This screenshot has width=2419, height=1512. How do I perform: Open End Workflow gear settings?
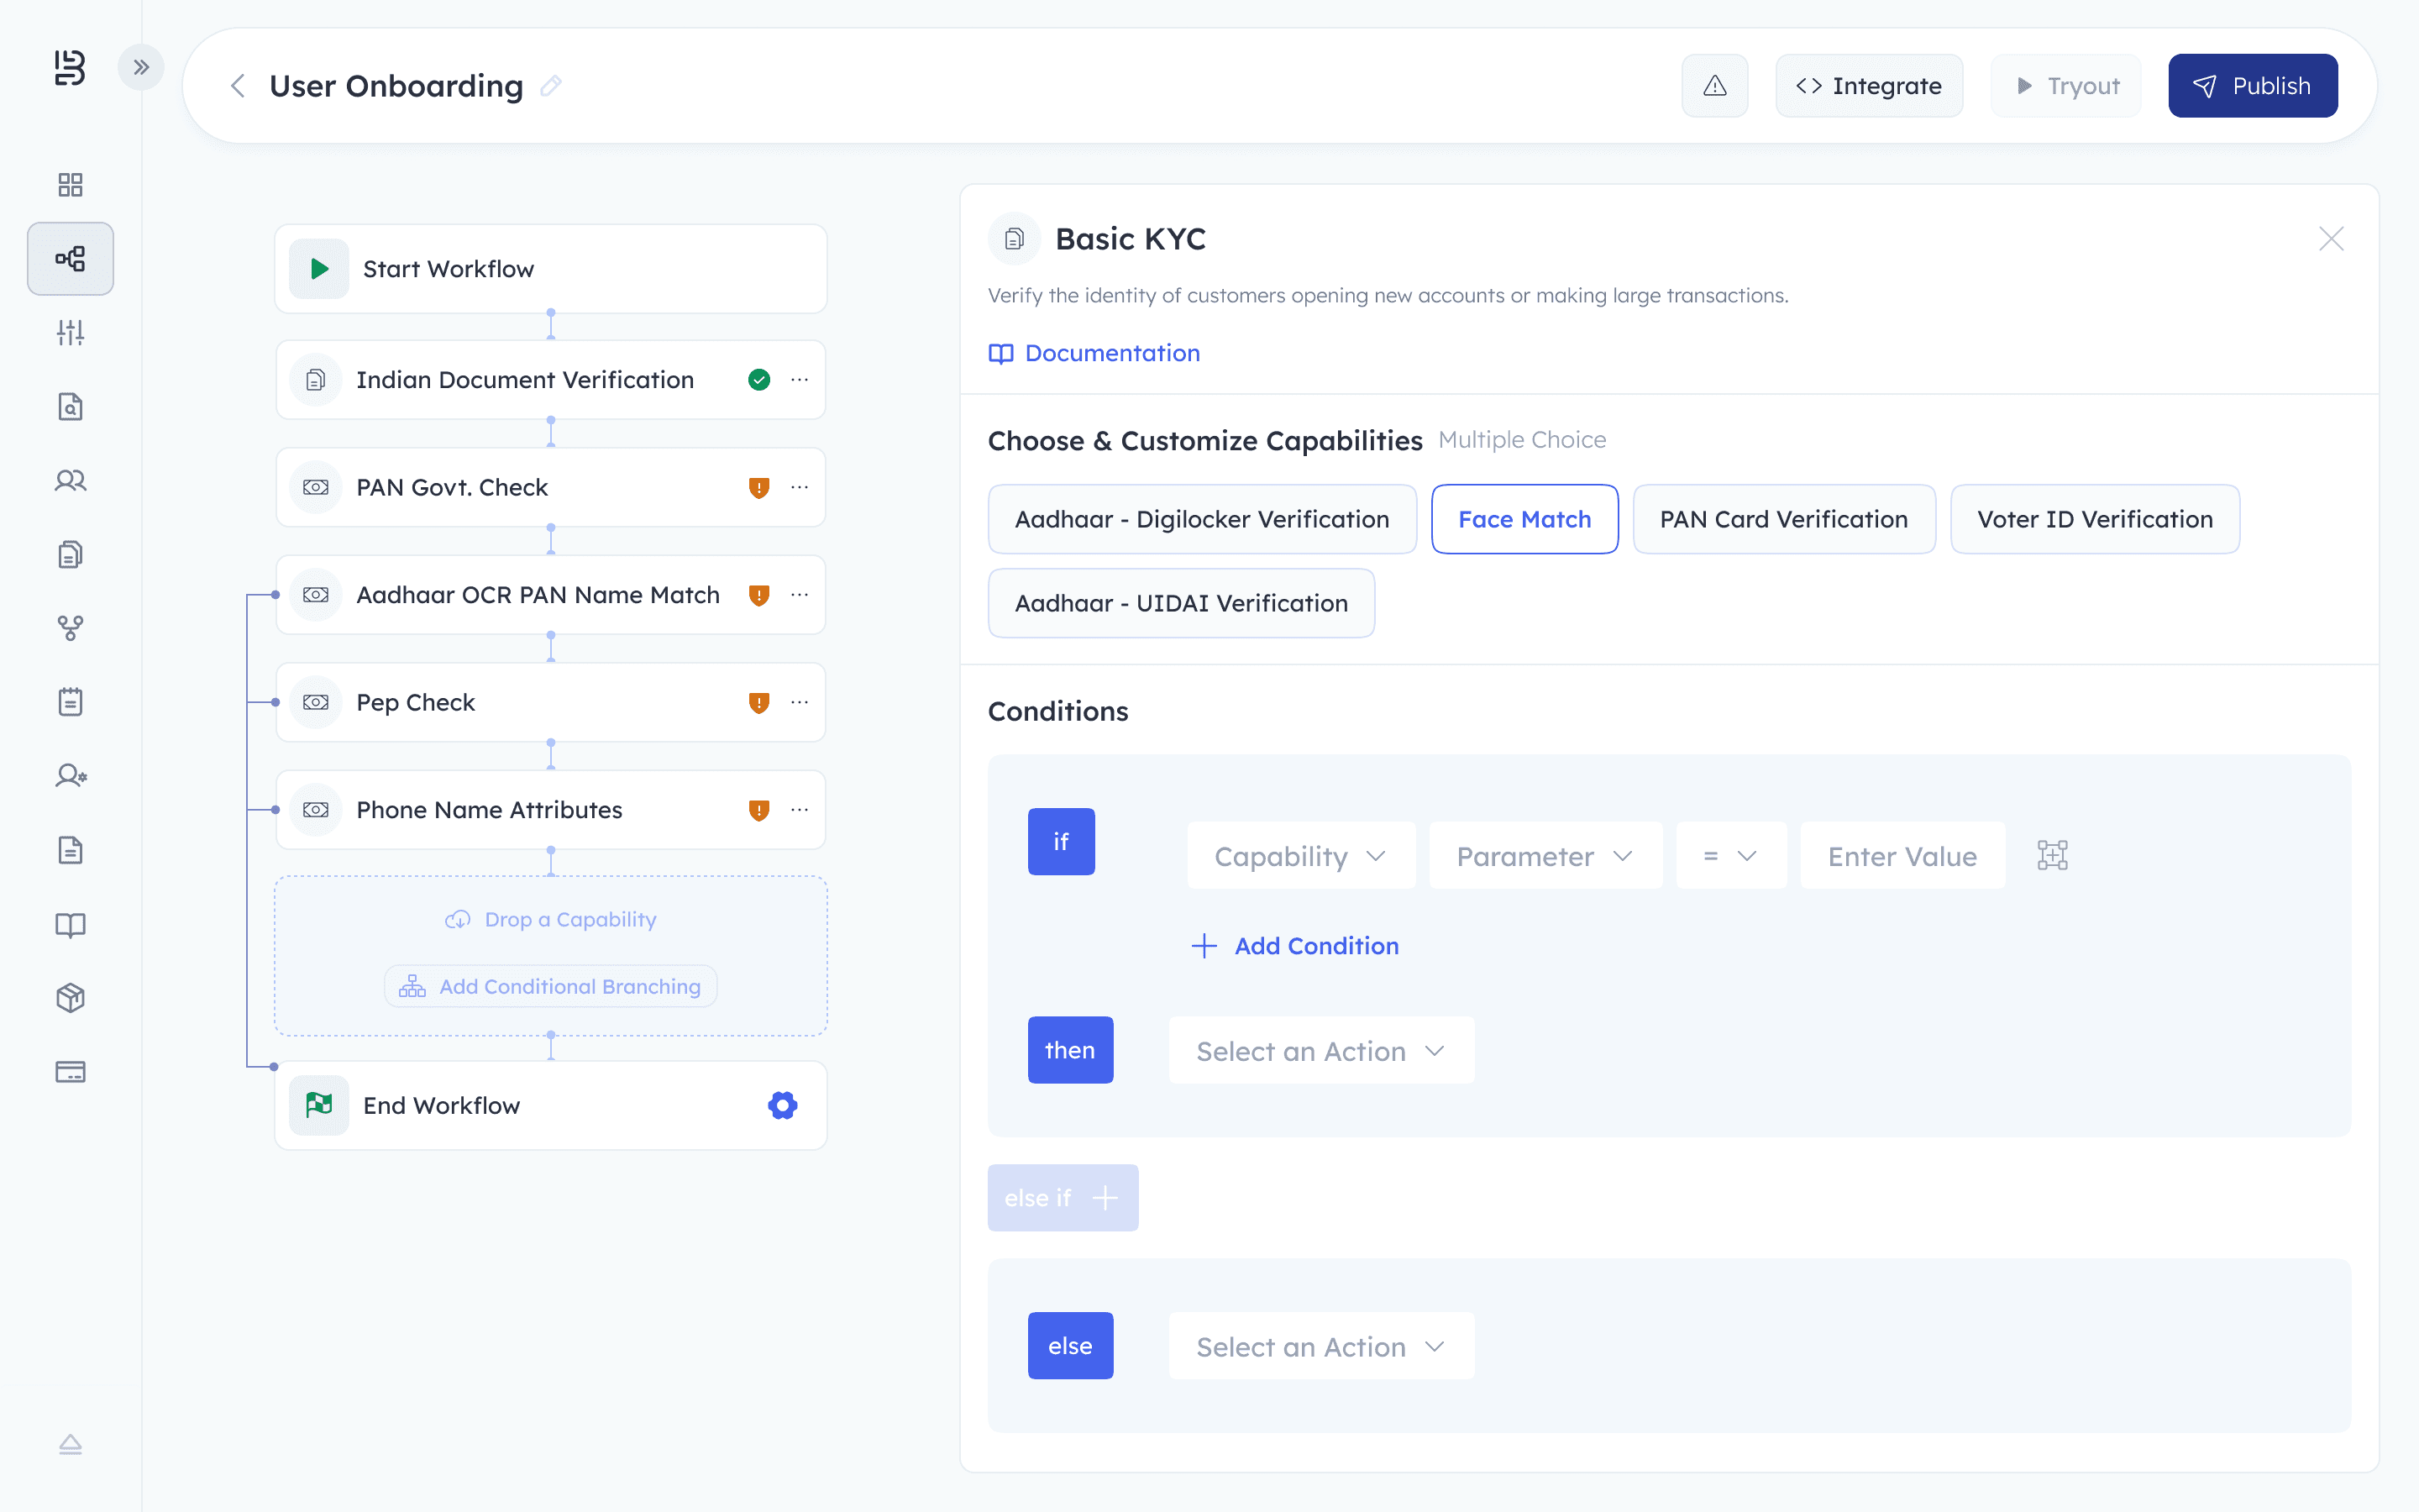click(782, 1105)
